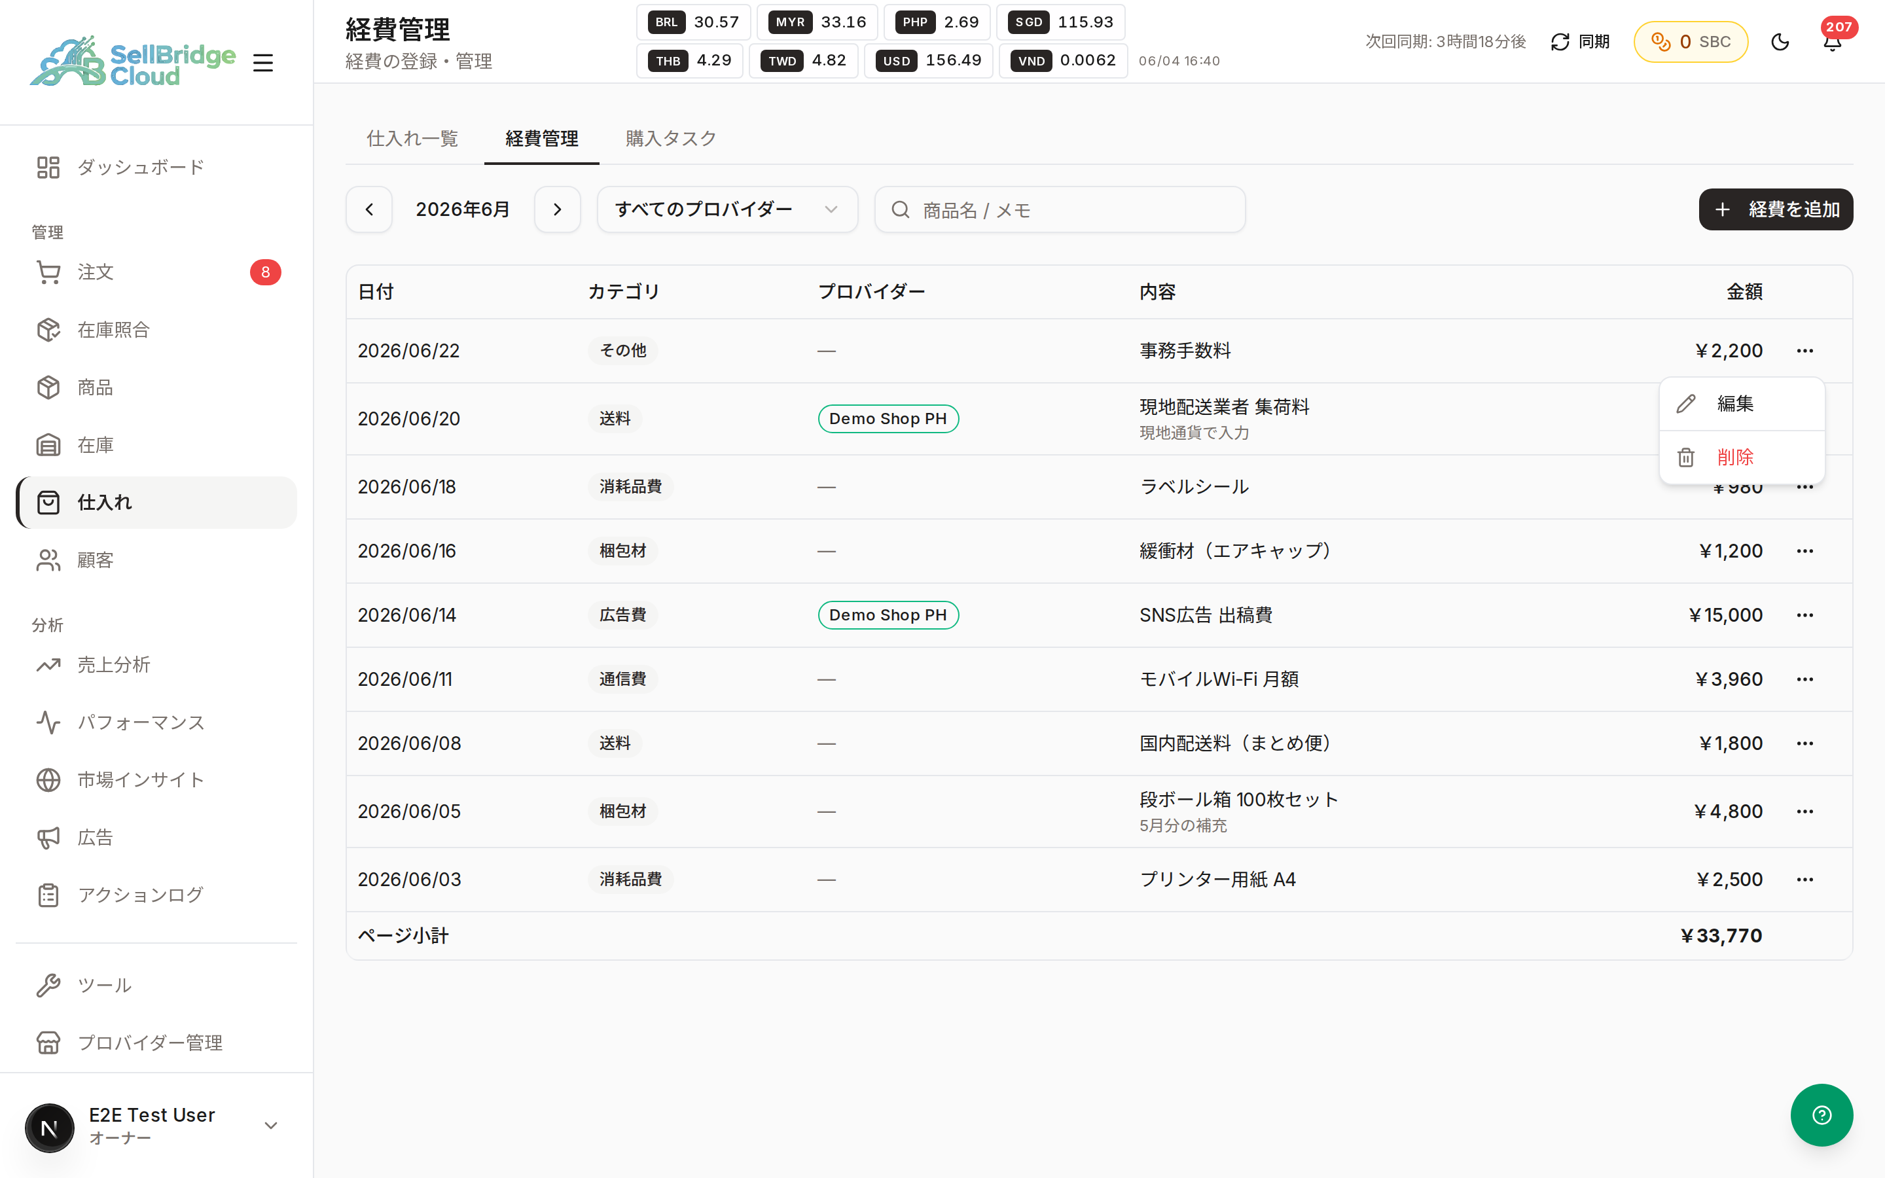Open パフォーマンス performance page
The image size is (1885, 1178).
pos(156,723)
